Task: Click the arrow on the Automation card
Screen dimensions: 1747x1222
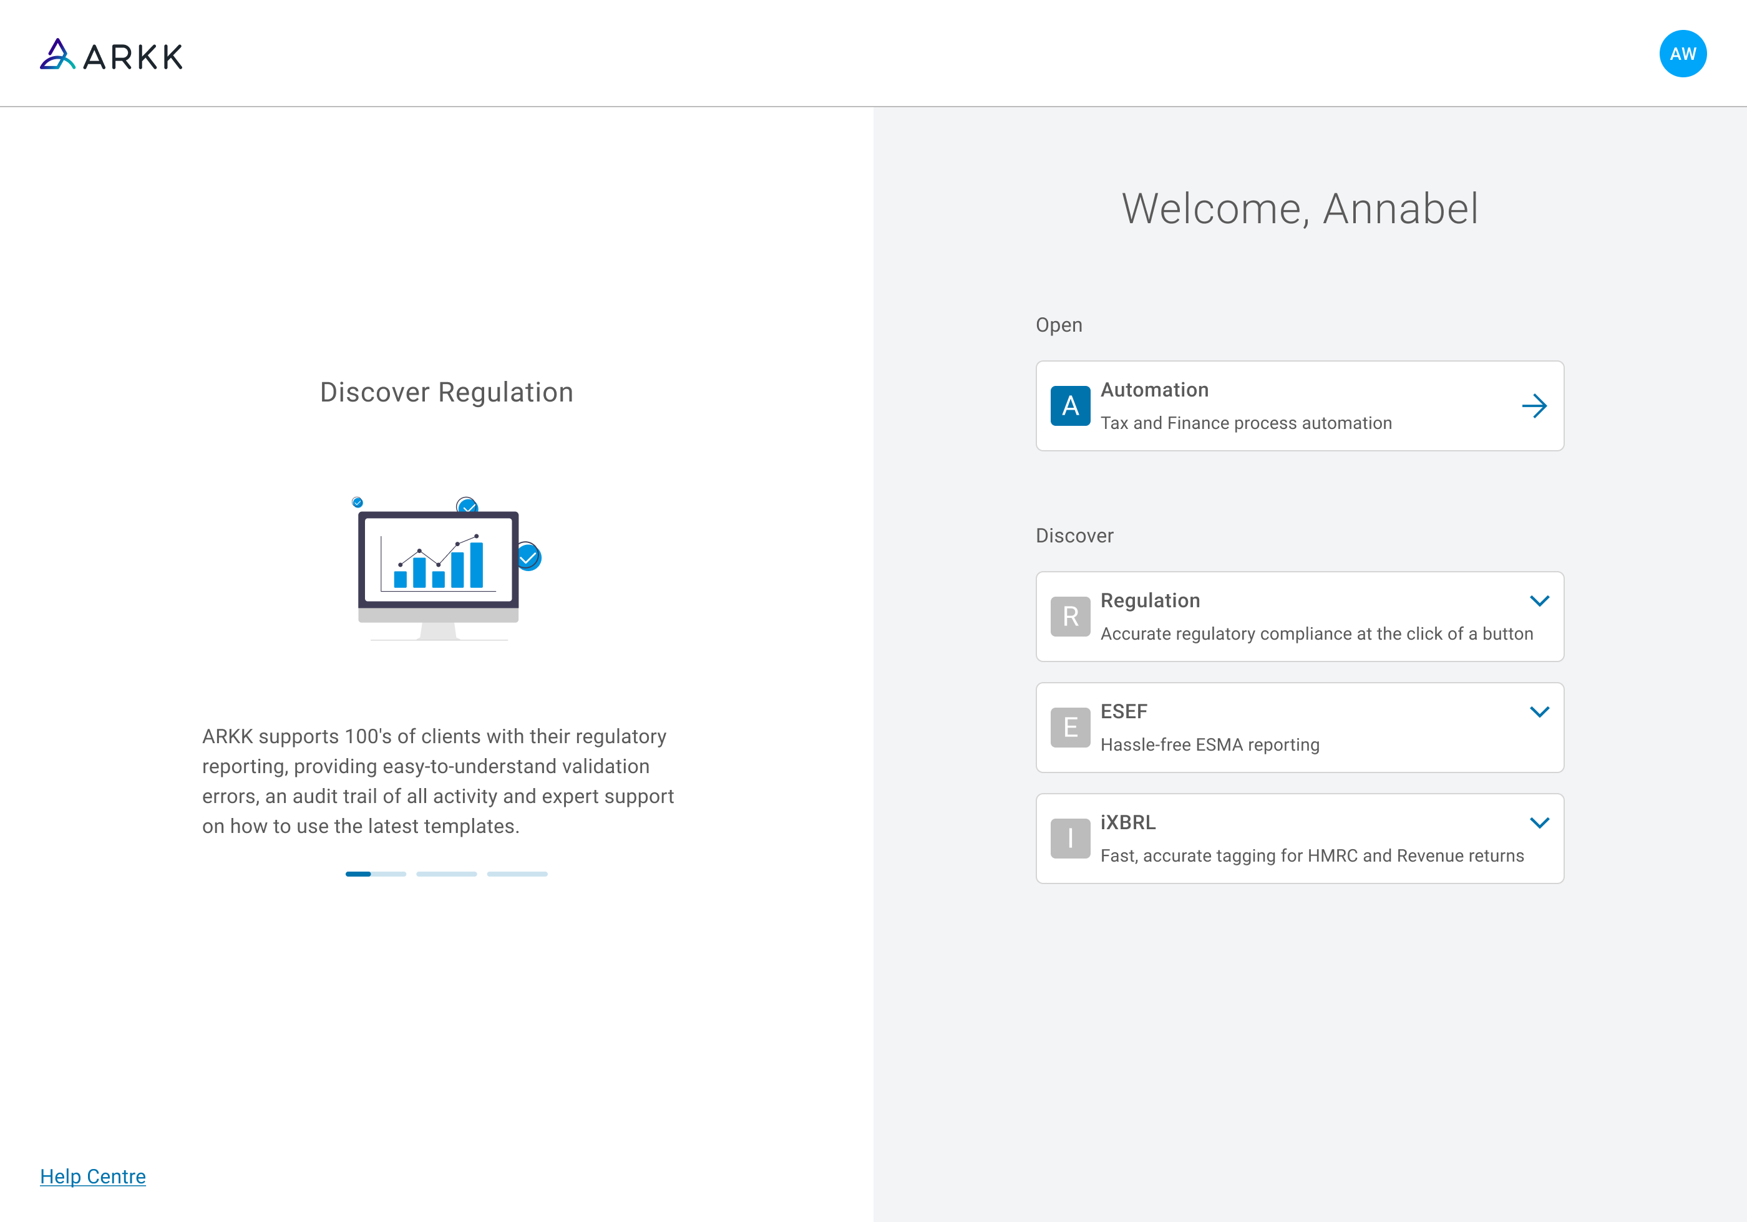Action: pyautogui.click(x=1534, y=406)
